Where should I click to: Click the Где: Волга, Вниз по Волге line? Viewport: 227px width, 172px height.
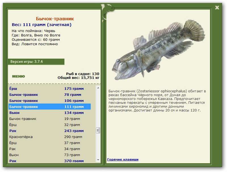coord(36,35)
